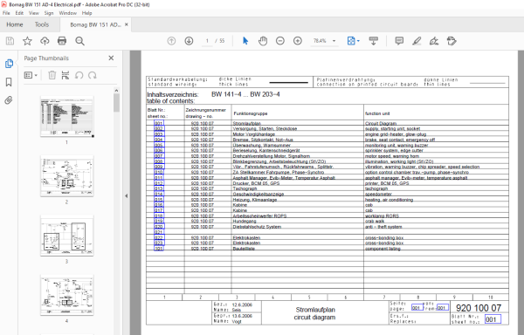Rotate the page clockwise
The height and width of the screenshot is (335, 524).
click(93, 75)
